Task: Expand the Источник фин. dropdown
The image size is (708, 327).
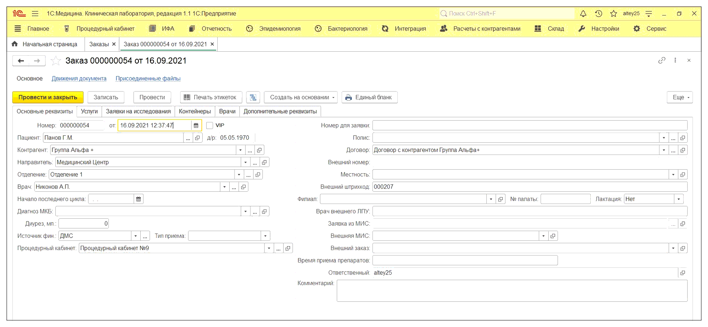Action: [x=135, y=236]
